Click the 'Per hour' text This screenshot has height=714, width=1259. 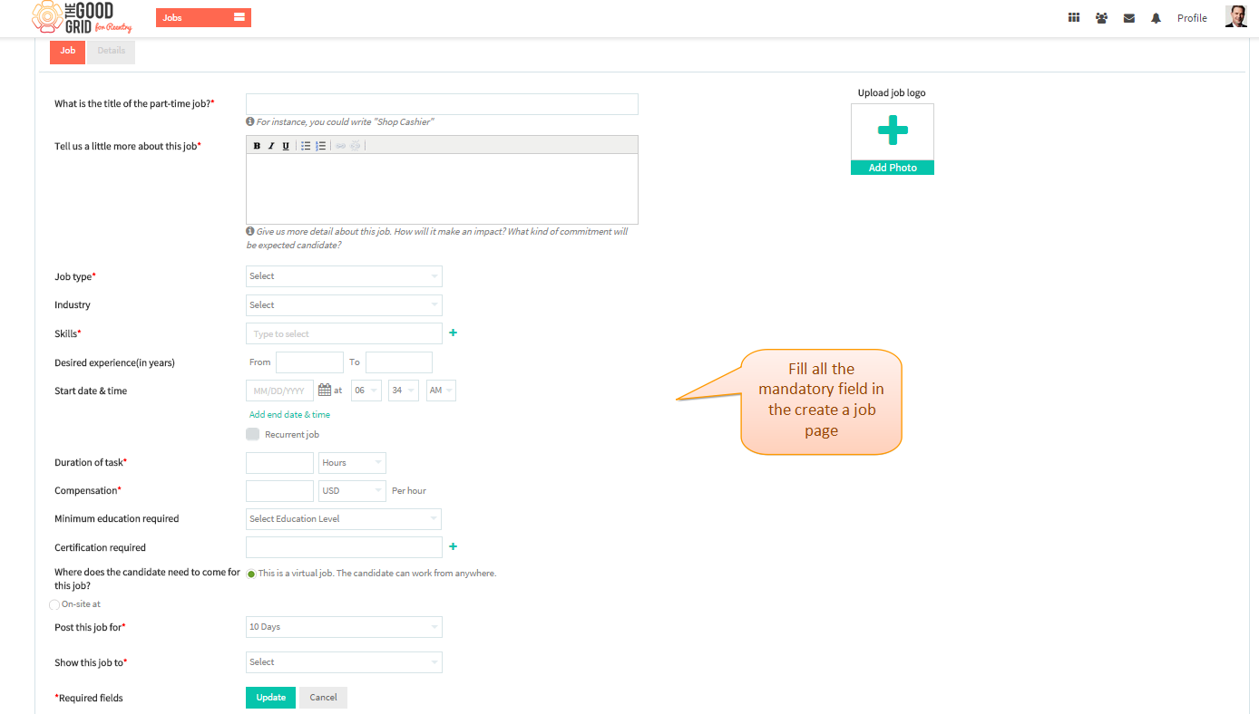409,491
